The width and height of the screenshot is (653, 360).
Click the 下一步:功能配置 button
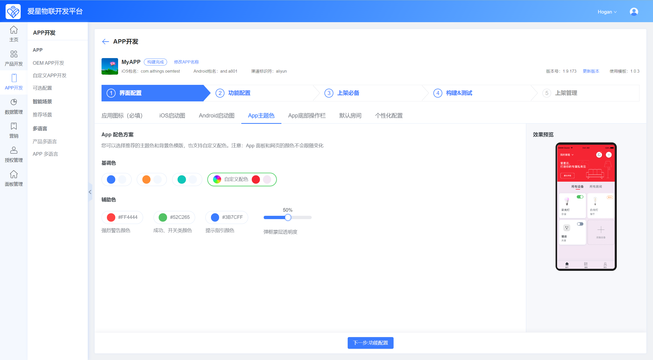370,343
